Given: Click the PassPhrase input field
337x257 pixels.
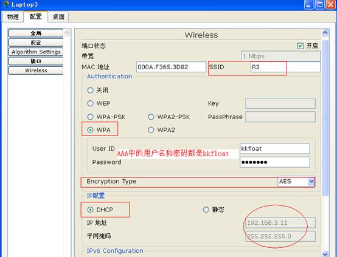Looking at the screenshot, I should 280,117.
